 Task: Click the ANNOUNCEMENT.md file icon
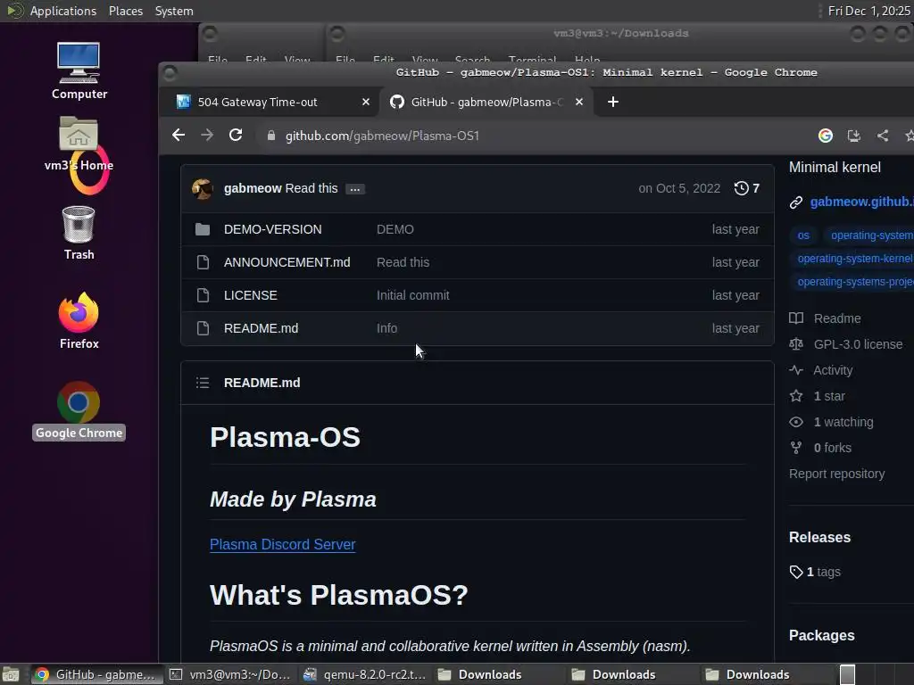(x=203, y=263)
